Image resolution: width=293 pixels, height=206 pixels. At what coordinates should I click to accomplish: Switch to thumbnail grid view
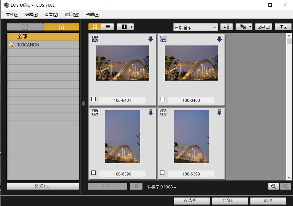pos(95,27)
